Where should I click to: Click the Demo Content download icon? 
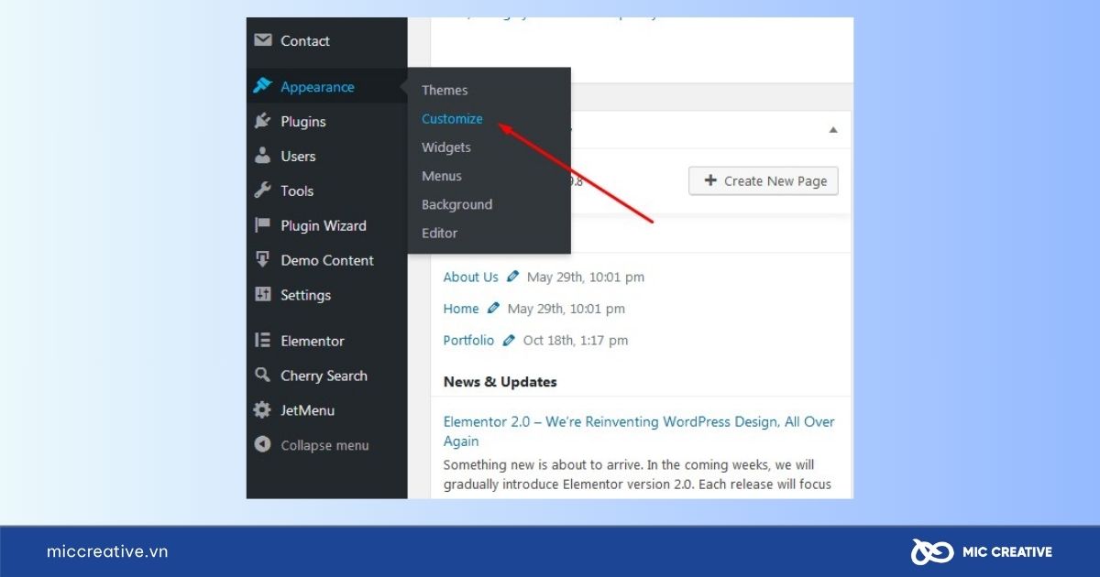pyautogui.click(x=263, y=260)
